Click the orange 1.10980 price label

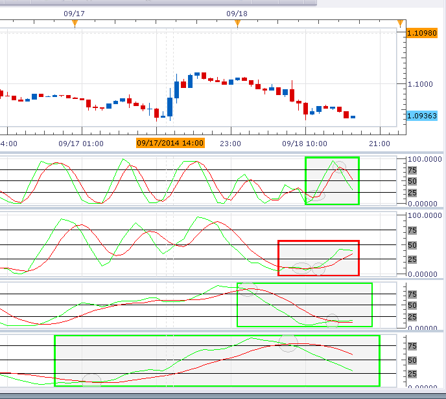click(422, 33)
